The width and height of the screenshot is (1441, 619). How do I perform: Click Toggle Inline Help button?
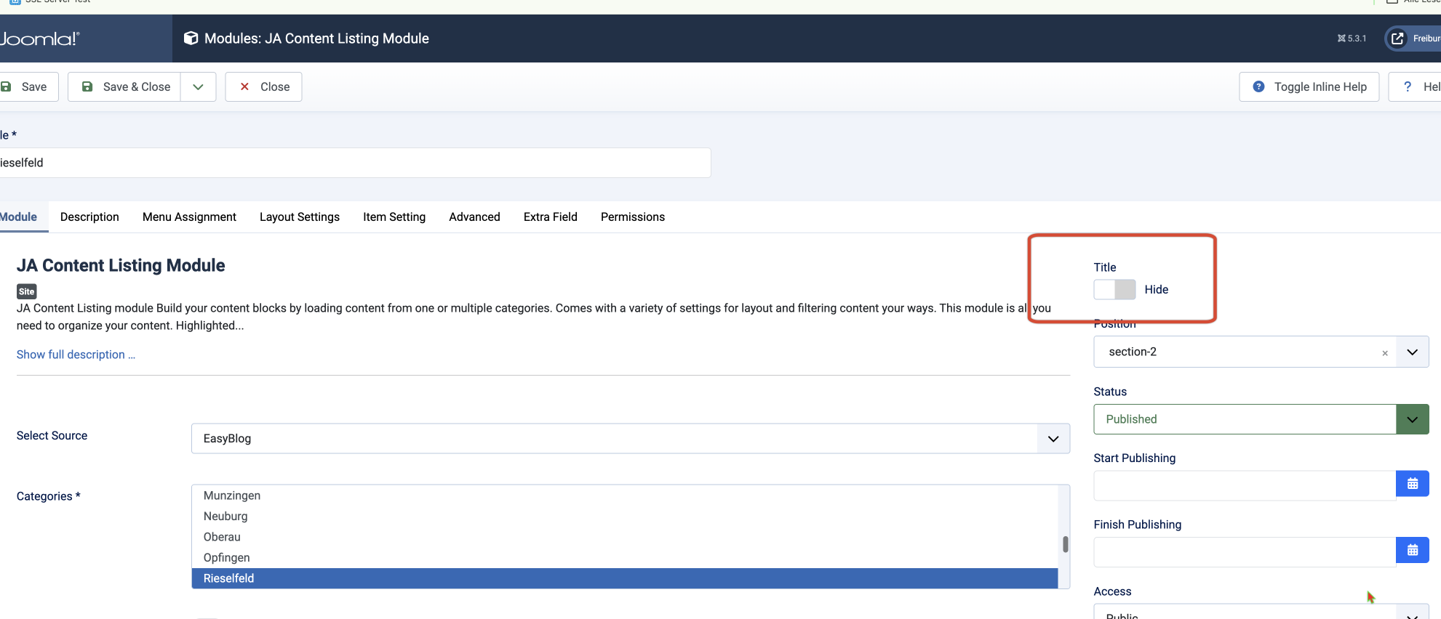pos(1309,87)
